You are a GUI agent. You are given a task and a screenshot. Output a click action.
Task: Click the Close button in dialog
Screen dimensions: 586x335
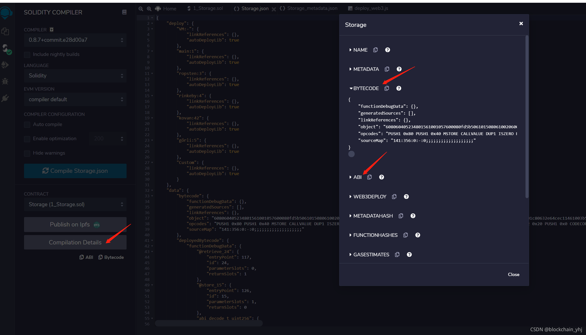[x=513, y=275]
